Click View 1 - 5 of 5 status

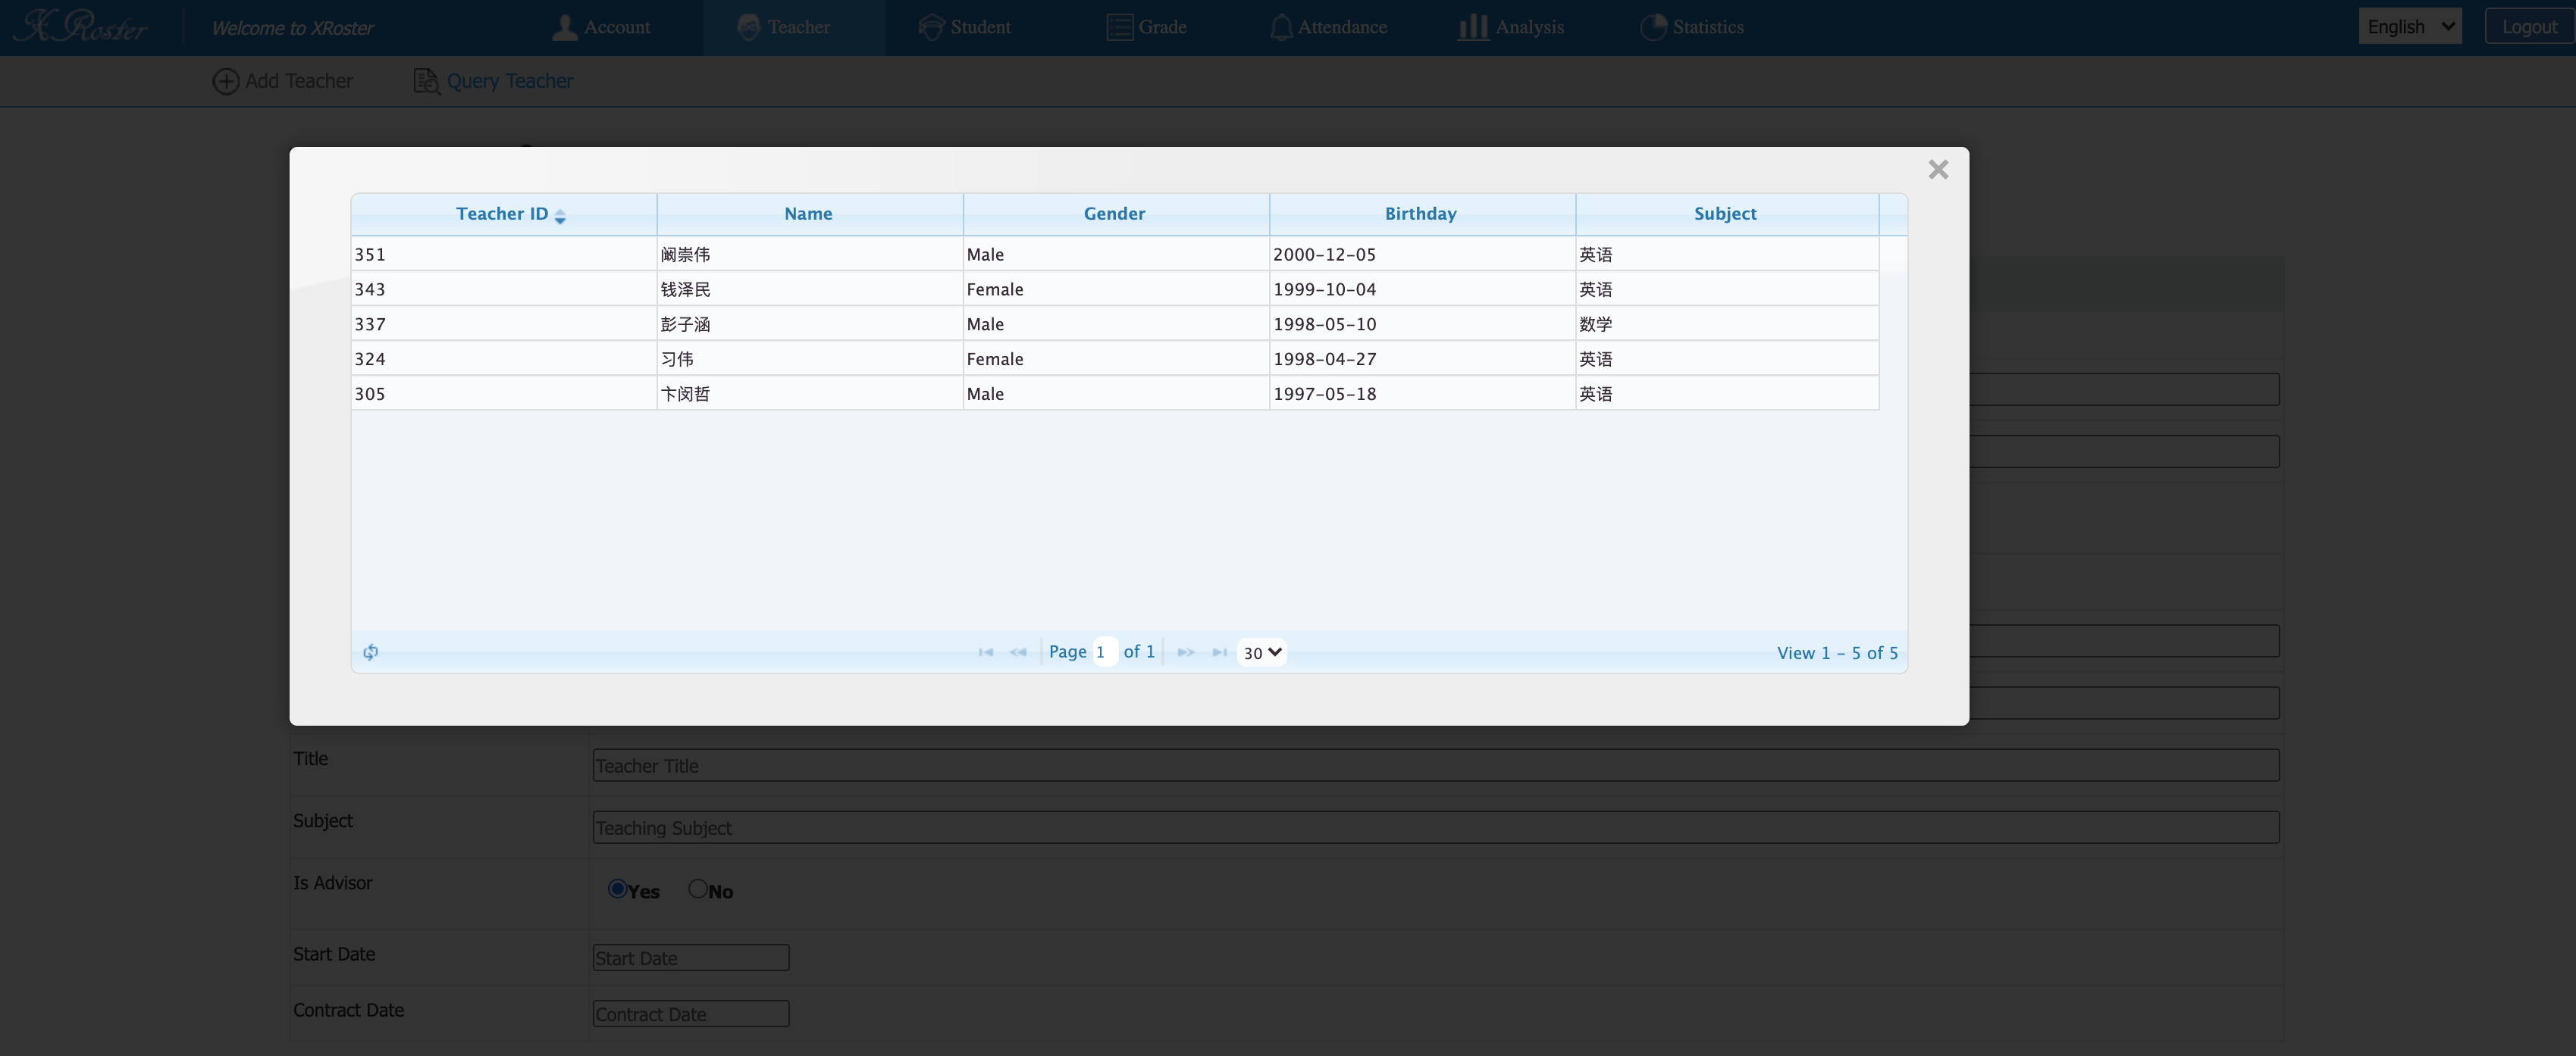[x=1837, y=652]
